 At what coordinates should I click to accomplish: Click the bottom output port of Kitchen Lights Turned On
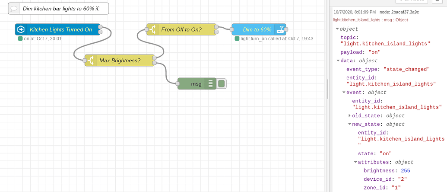[100, 32]
